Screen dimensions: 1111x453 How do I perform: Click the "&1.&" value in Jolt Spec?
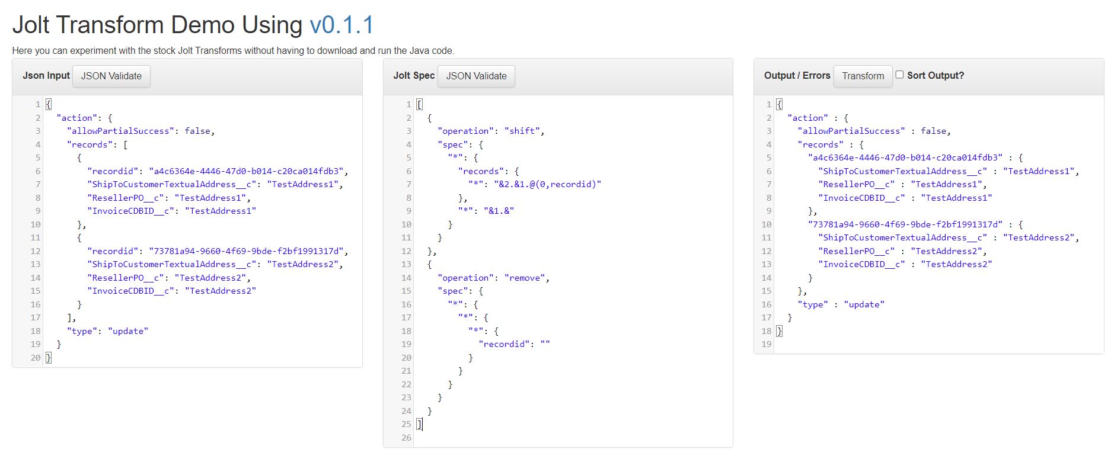499,211
